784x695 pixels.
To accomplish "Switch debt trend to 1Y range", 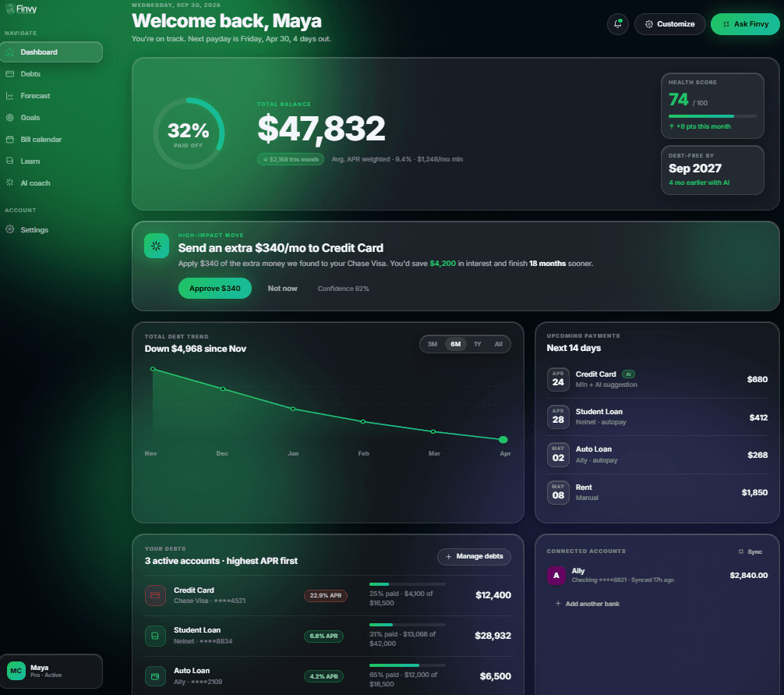I will (478, 344).
